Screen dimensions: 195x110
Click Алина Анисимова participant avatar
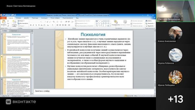tap(175, 33)
